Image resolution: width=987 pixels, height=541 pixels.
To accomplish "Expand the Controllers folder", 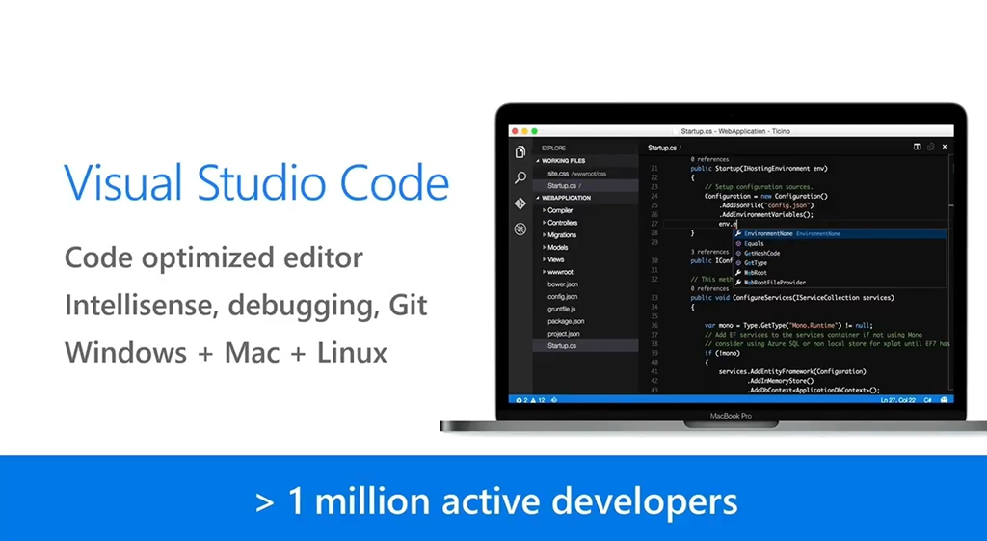I will click(560, 223).
